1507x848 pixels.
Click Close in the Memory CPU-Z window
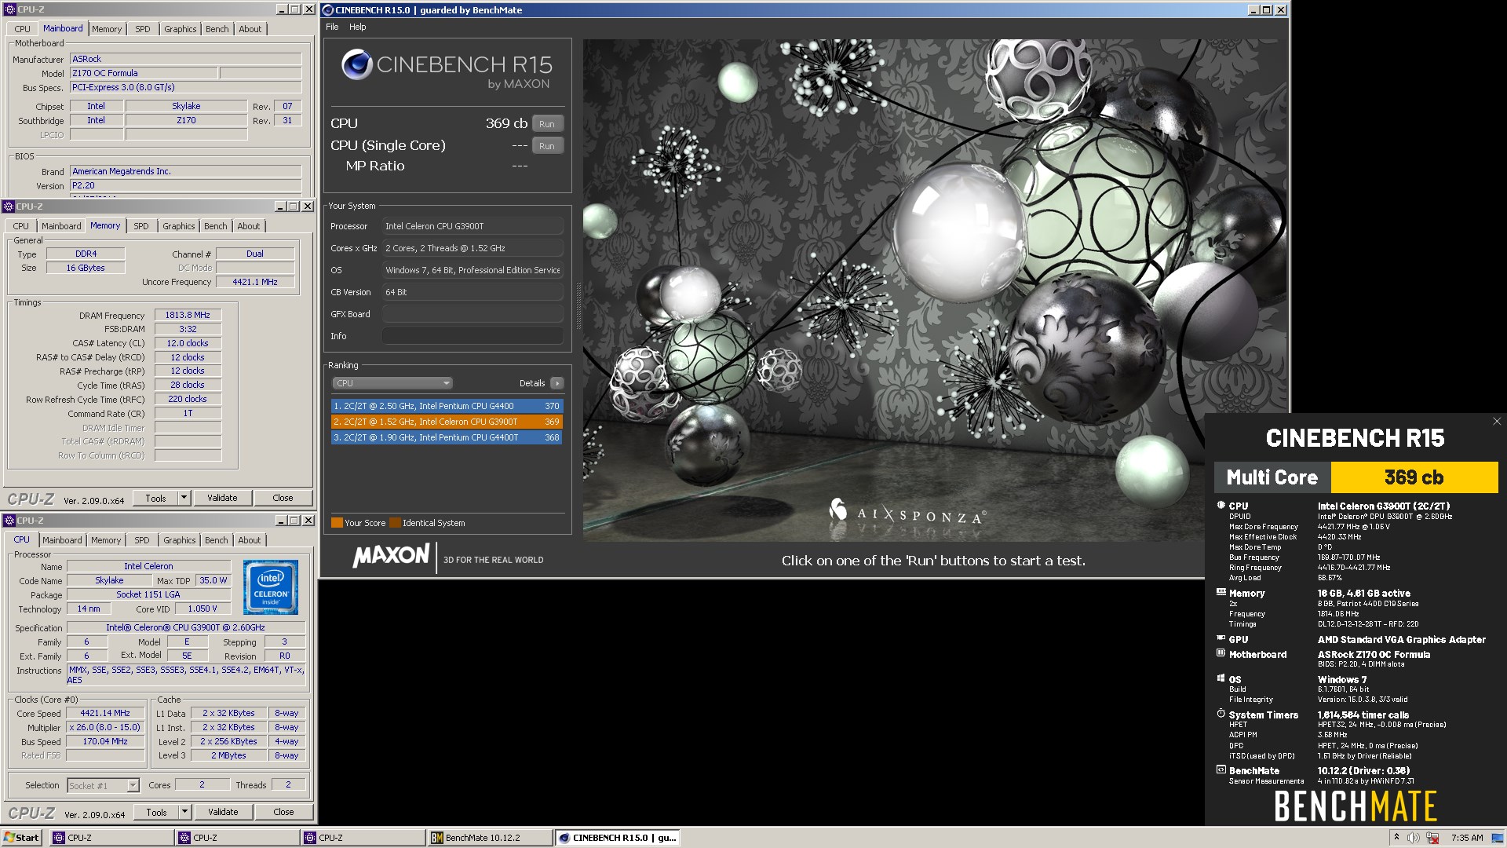283,498
